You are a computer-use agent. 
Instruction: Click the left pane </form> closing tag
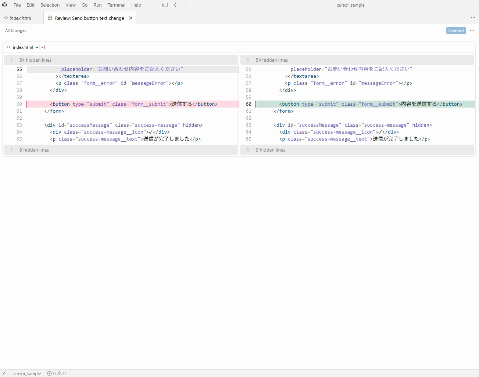click(54, 111)
